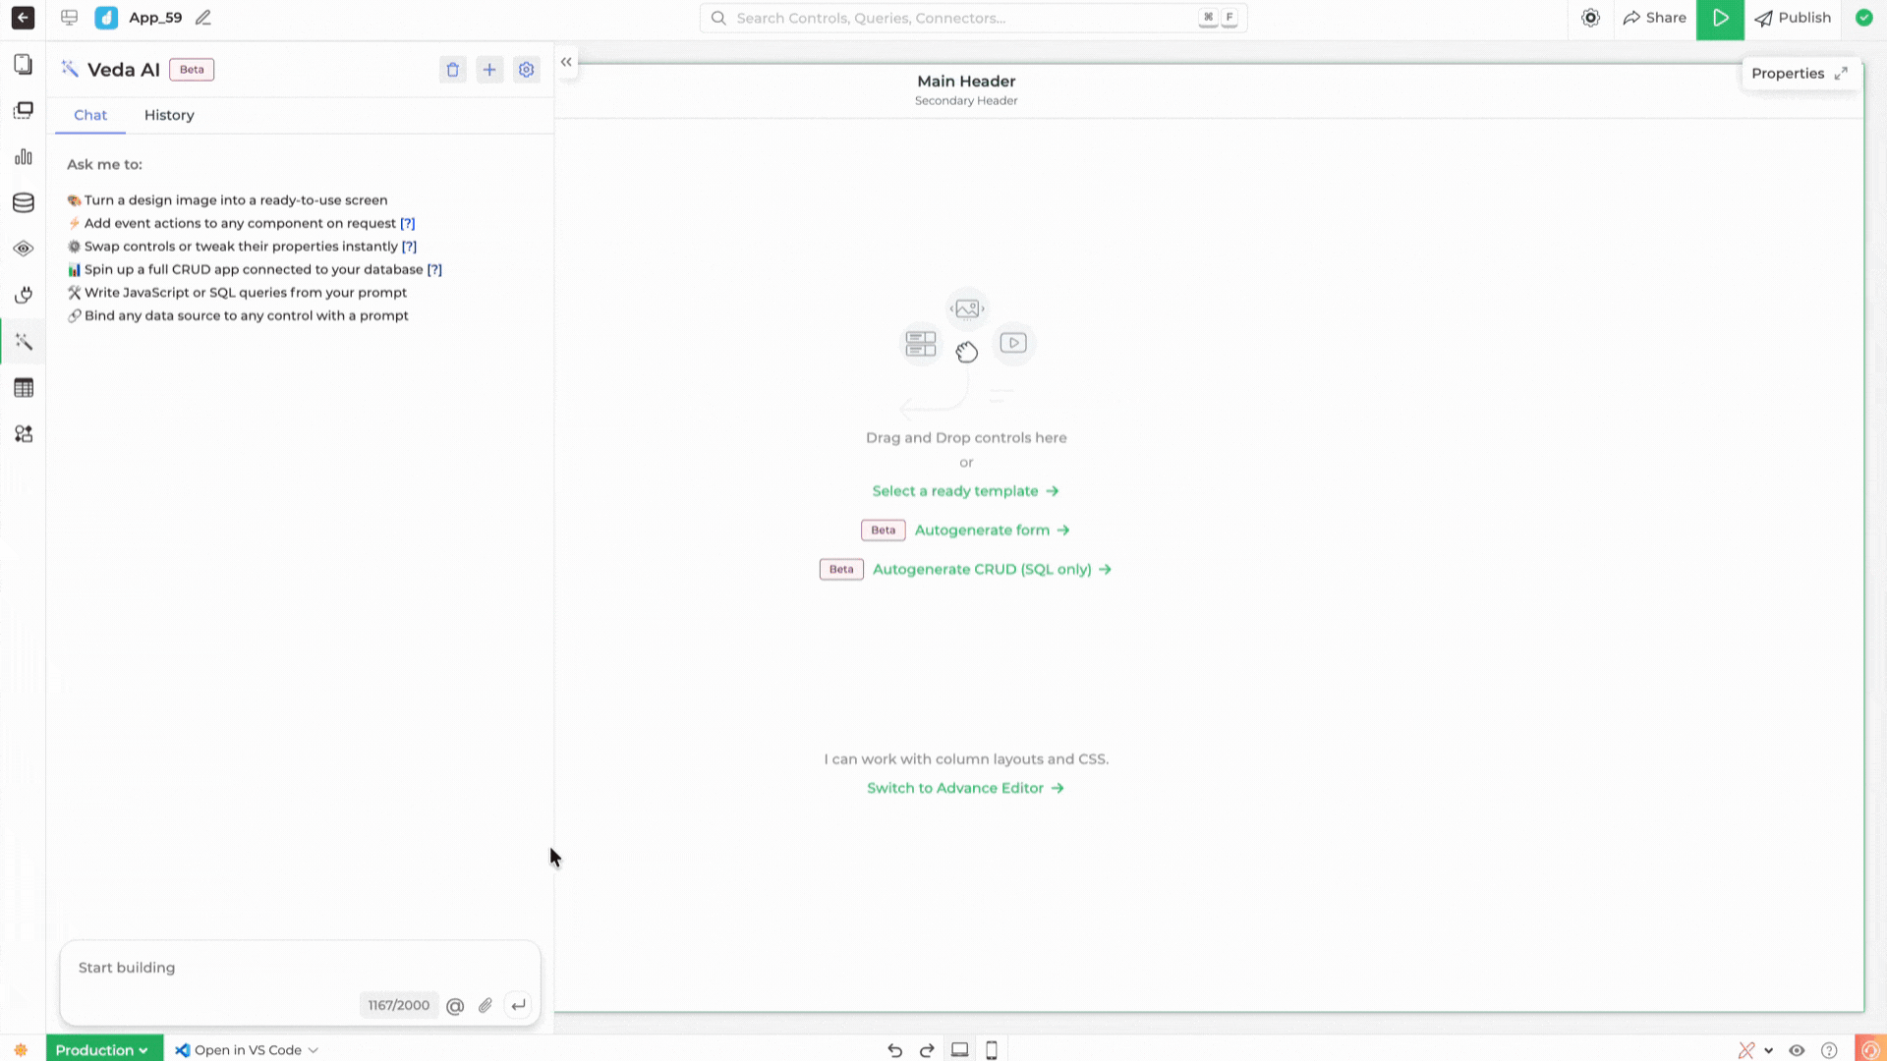Open the Screens panel in the left sidebar

click(x=24, y=64)
